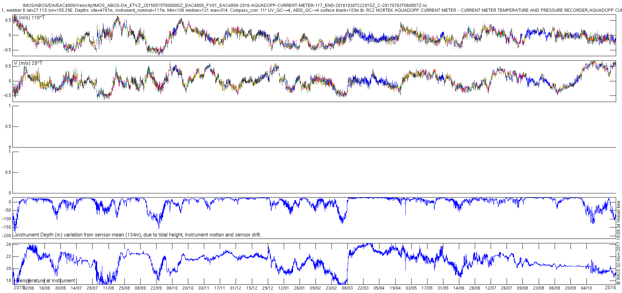Click the '-200' depth axis tick label
The height and width of the screenshot is (293, 622).
click(x=7, y=236)
